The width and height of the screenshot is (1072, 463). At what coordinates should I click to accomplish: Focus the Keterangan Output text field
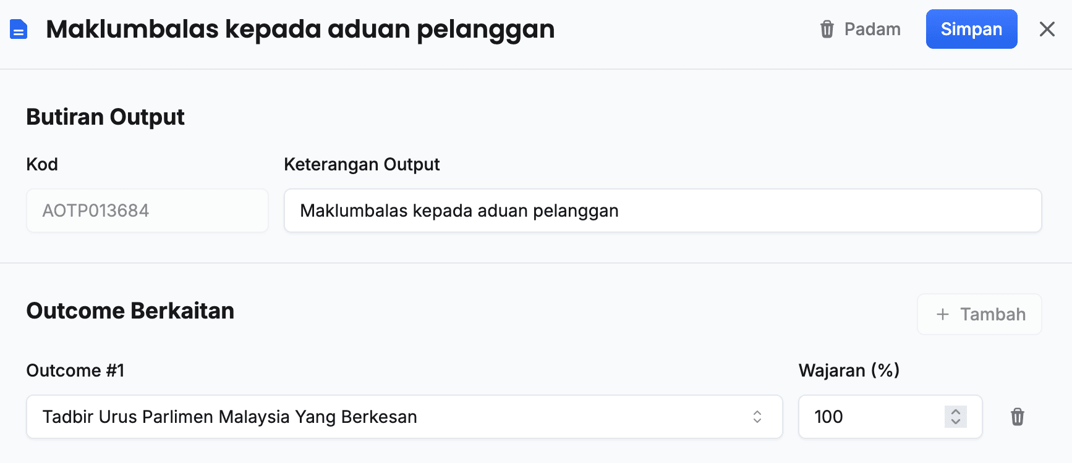662,211
